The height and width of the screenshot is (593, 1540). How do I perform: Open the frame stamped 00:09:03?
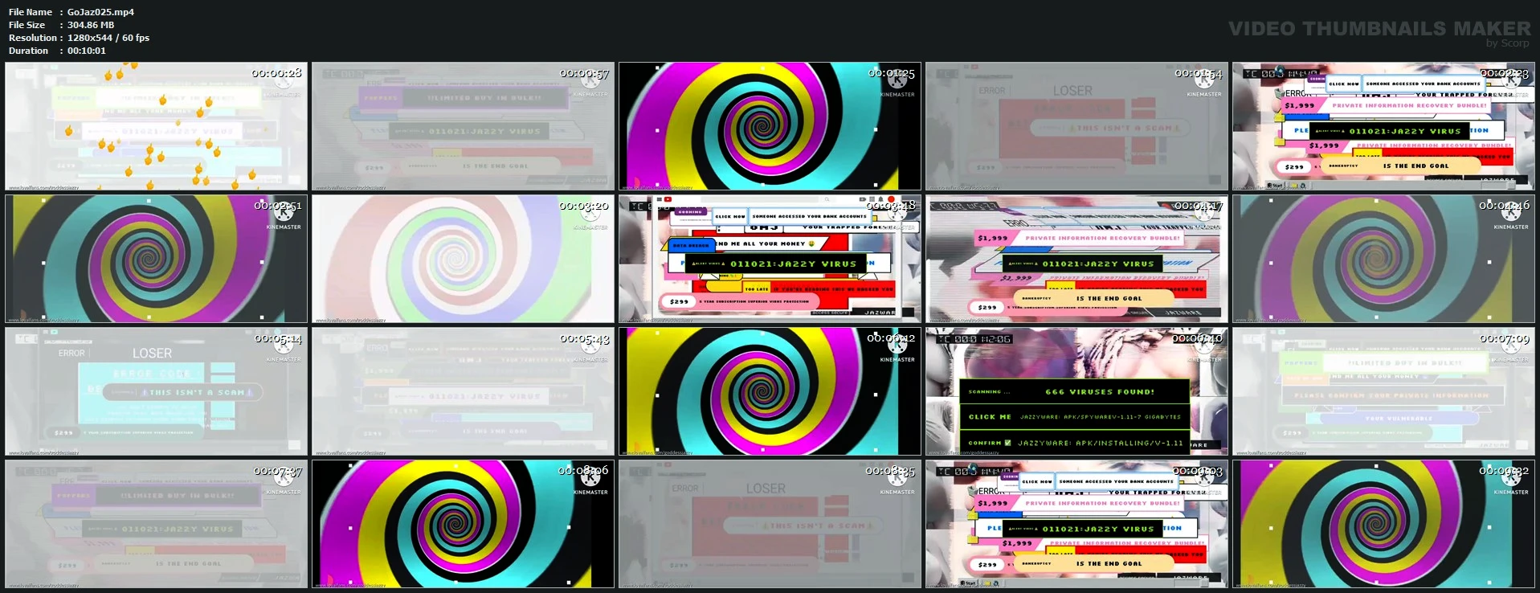tap(1076, 524)
